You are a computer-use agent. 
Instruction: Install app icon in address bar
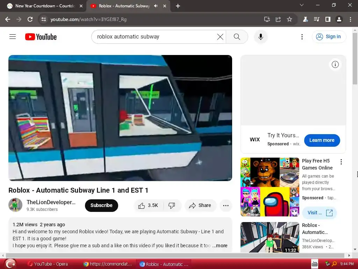267,19
